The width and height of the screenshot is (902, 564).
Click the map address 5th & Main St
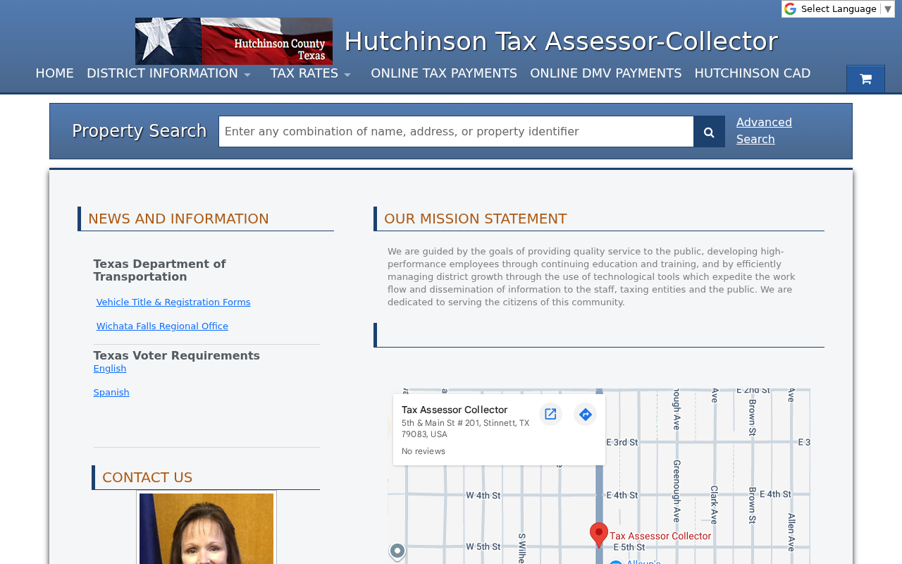(x=465, y=429)
